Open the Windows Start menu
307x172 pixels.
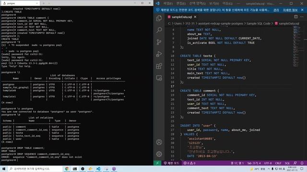4,169
